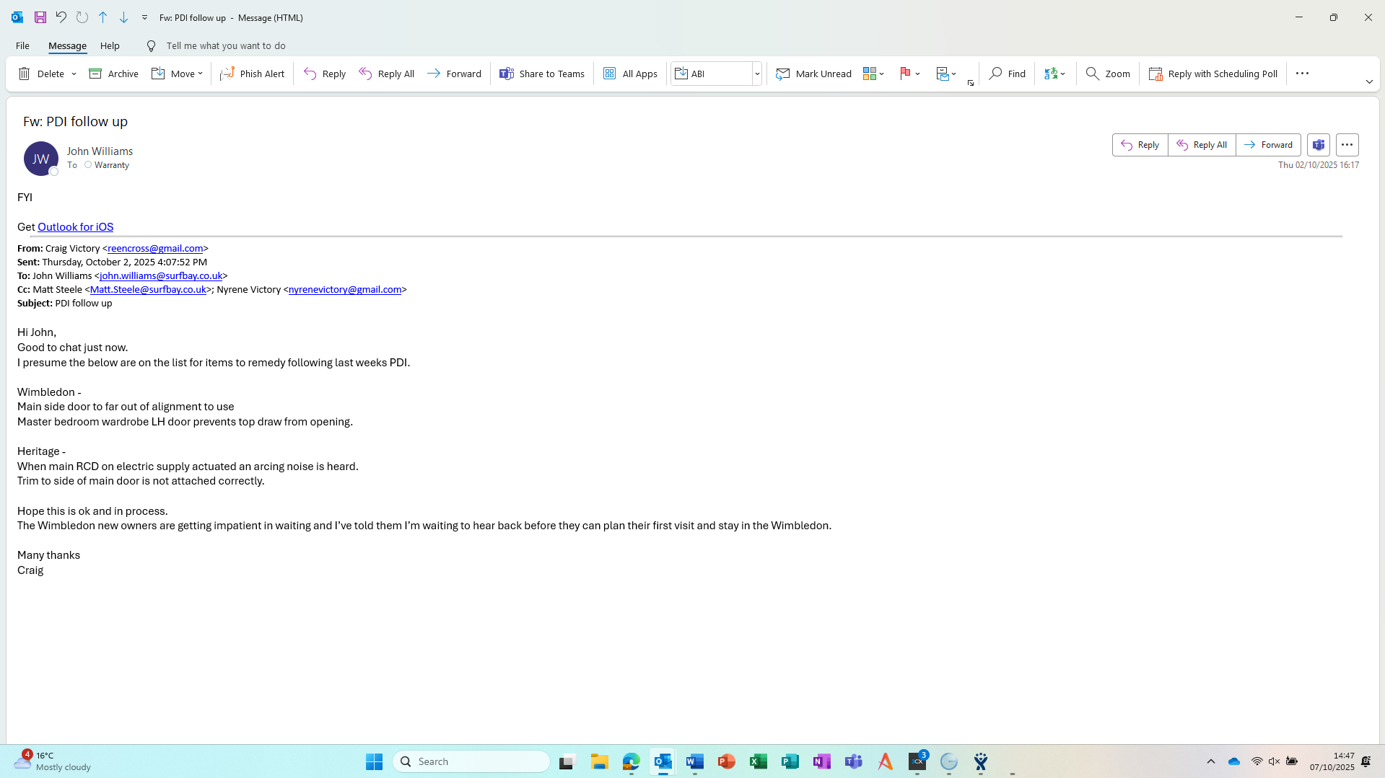Open OneDrive from the system tray

point(1234,761)
